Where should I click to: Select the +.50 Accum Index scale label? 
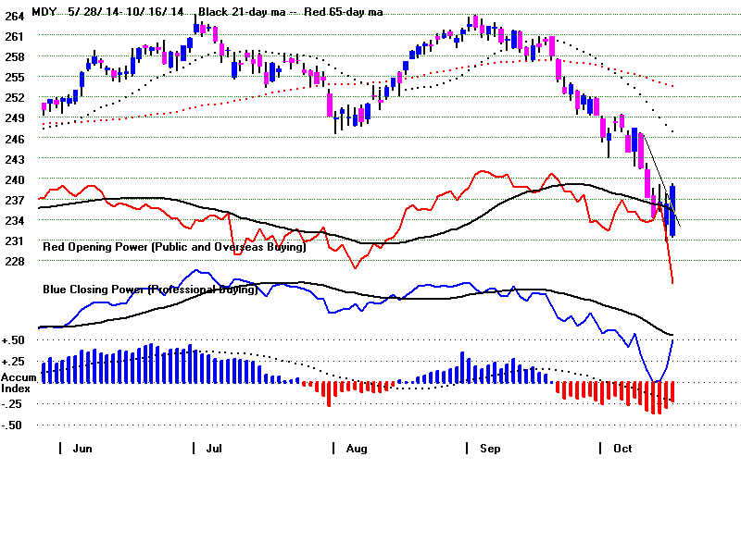(x=13, y=340)
